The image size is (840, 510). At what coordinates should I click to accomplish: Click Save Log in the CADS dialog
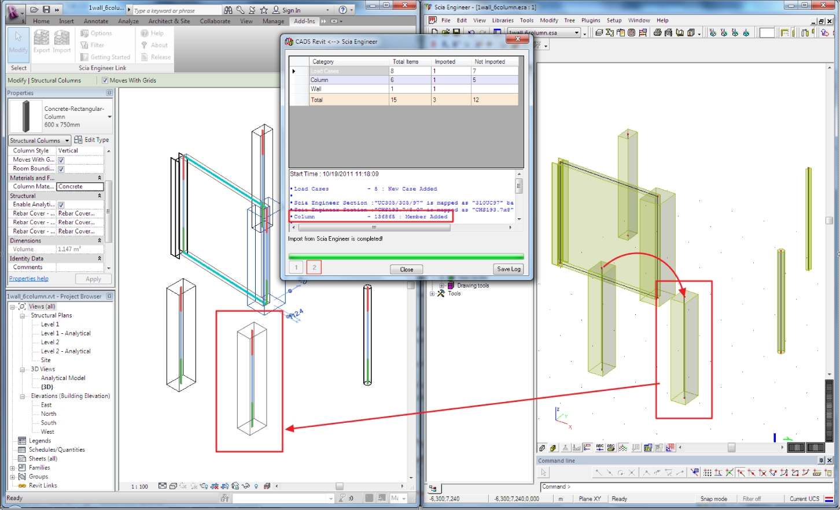(x=507, y=269)
